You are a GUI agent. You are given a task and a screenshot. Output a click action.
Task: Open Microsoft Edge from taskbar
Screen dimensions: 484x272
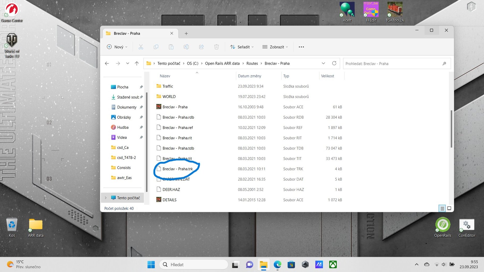coord(277,265)
